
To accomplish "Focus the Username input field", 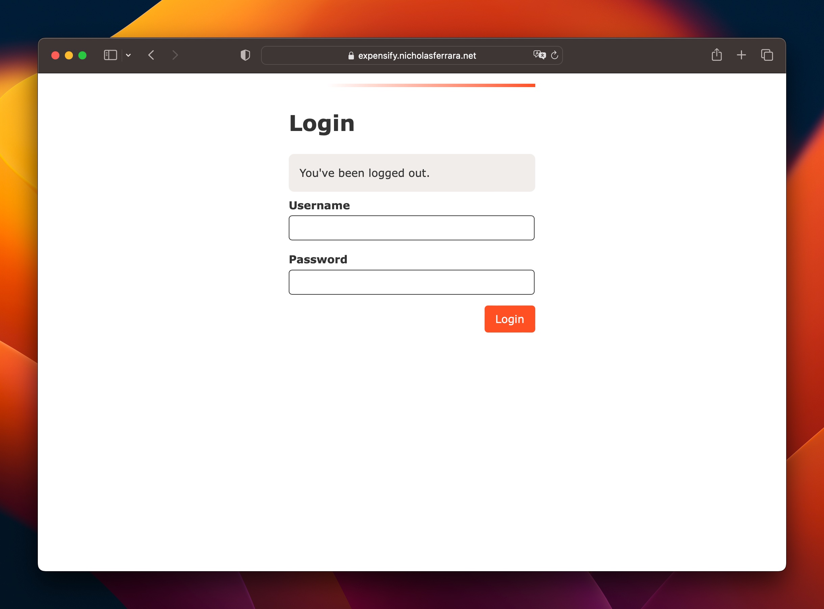I will pyautogui.click(x=411, y=228).
